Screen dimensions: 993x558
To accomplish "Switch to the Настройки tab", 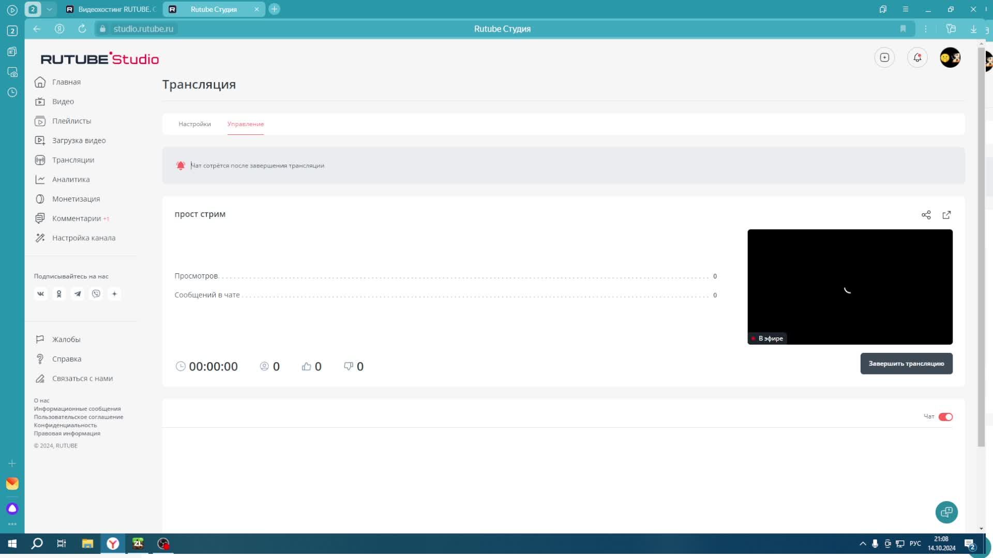I will 194,124.
